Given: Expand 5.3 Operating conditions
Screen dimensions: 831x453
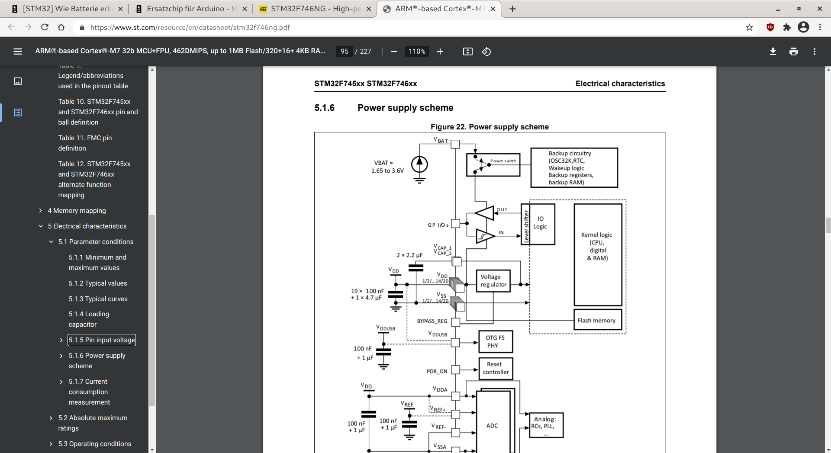Looking at the screenshot, I should pyautogui.click(x=51, y=444).
